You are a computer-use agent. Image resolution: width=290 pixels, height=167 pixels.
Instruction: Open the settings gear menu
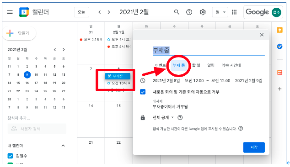tap(203, 12)
